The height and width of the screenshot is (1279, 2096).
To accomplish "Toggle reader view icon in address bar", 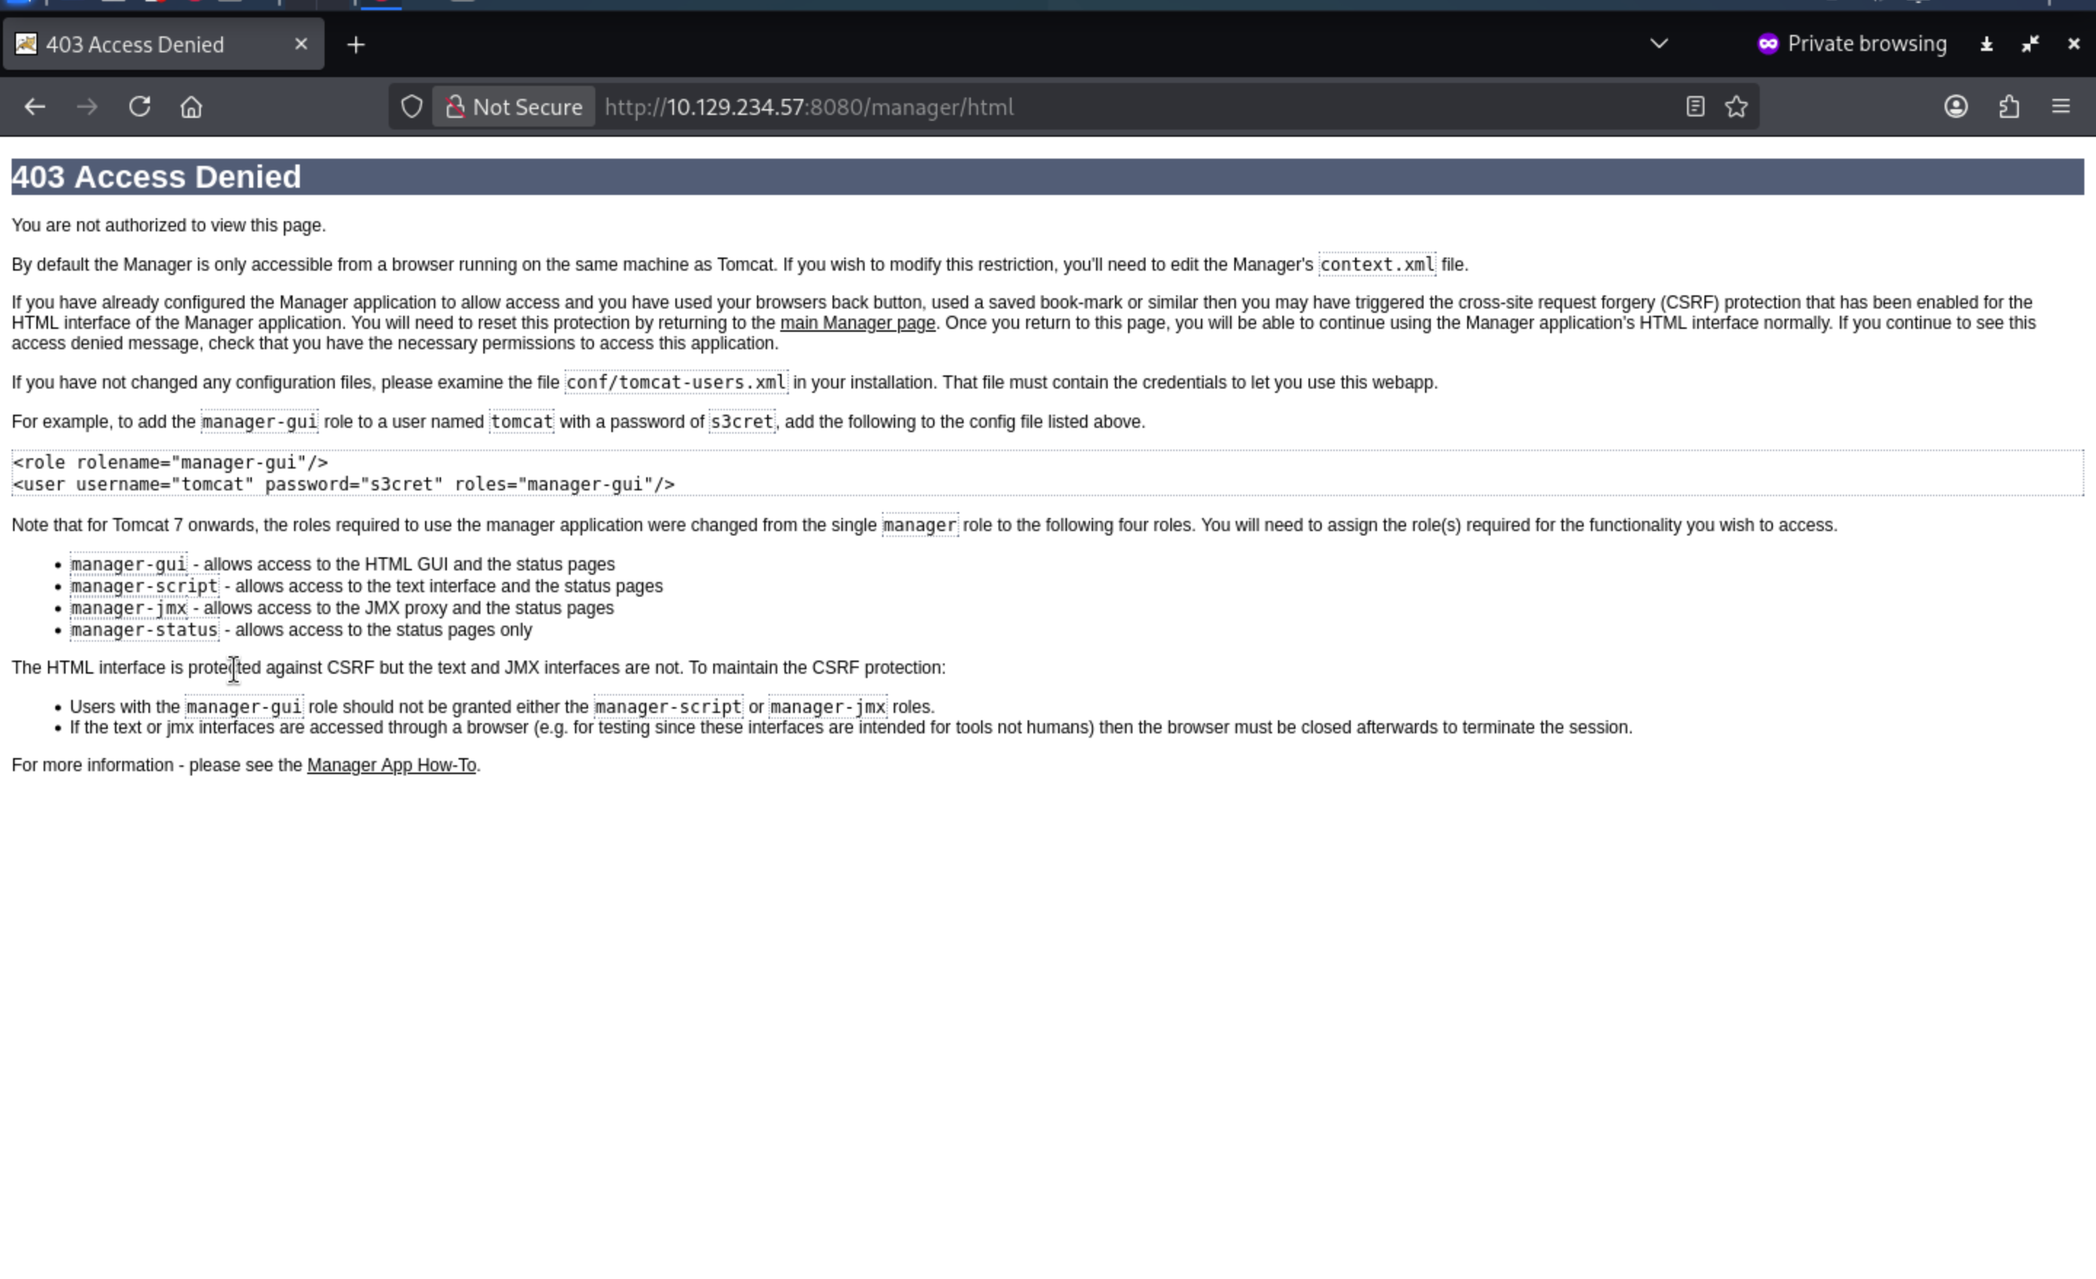I will [1694, 107].
